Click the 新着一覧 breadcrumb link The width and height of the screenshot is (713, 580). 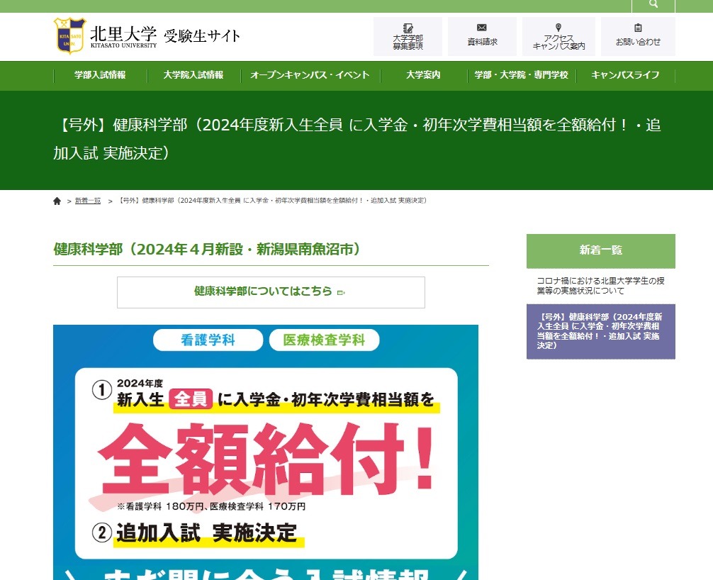click(86, 201)
